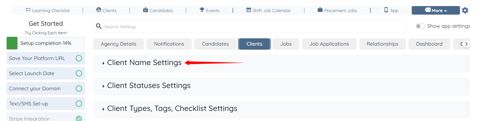Click the Placement Jobs briefcase icon
Viewport: 482px width, 121px height.
tap(320, 10)
